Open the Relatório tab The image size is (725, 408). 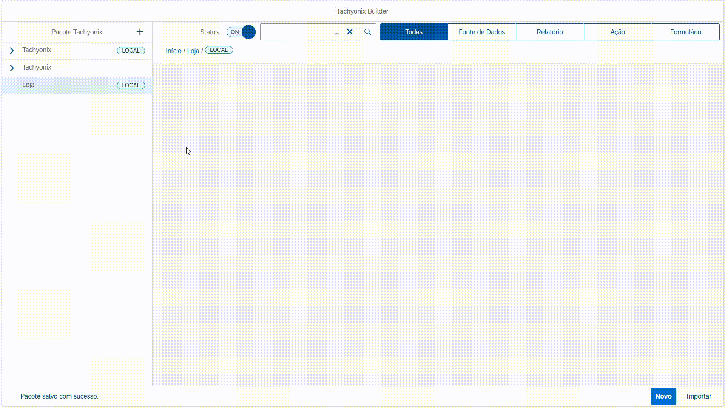(x=549, y=32)
